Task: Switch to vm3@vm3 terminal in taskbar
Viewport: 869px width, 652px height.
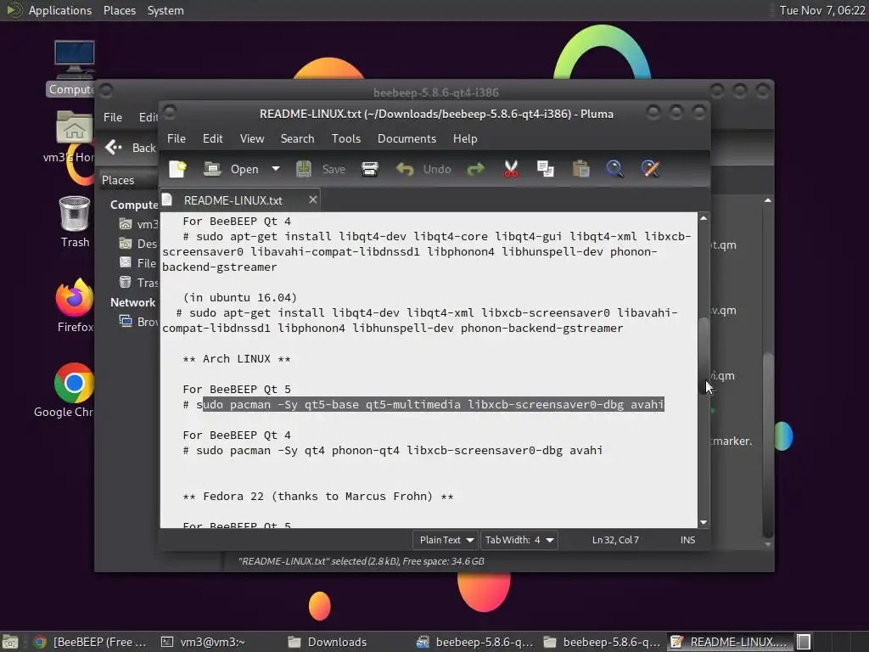Action: 204,642
